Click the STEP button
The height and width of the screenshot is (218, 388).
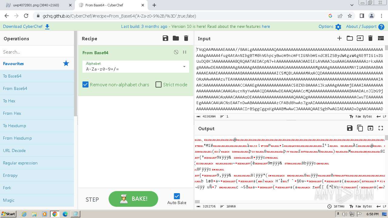click(x=92, y=200)
